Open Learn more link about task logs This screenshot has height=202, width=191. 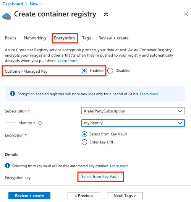click(x=149, y=94)
